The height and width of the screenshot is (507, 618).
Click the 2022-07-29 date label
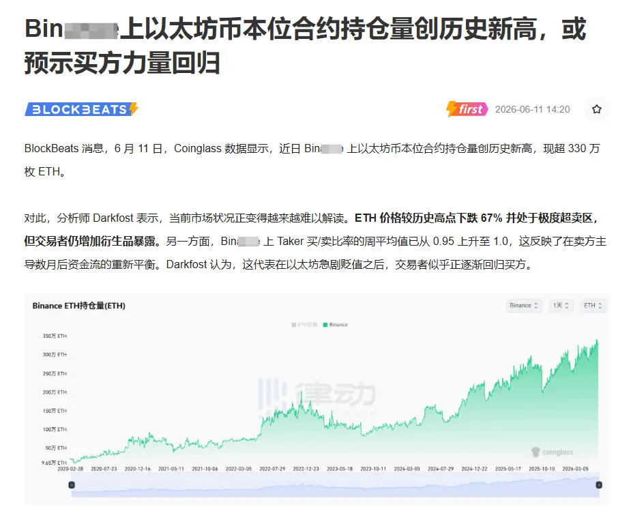272,469
